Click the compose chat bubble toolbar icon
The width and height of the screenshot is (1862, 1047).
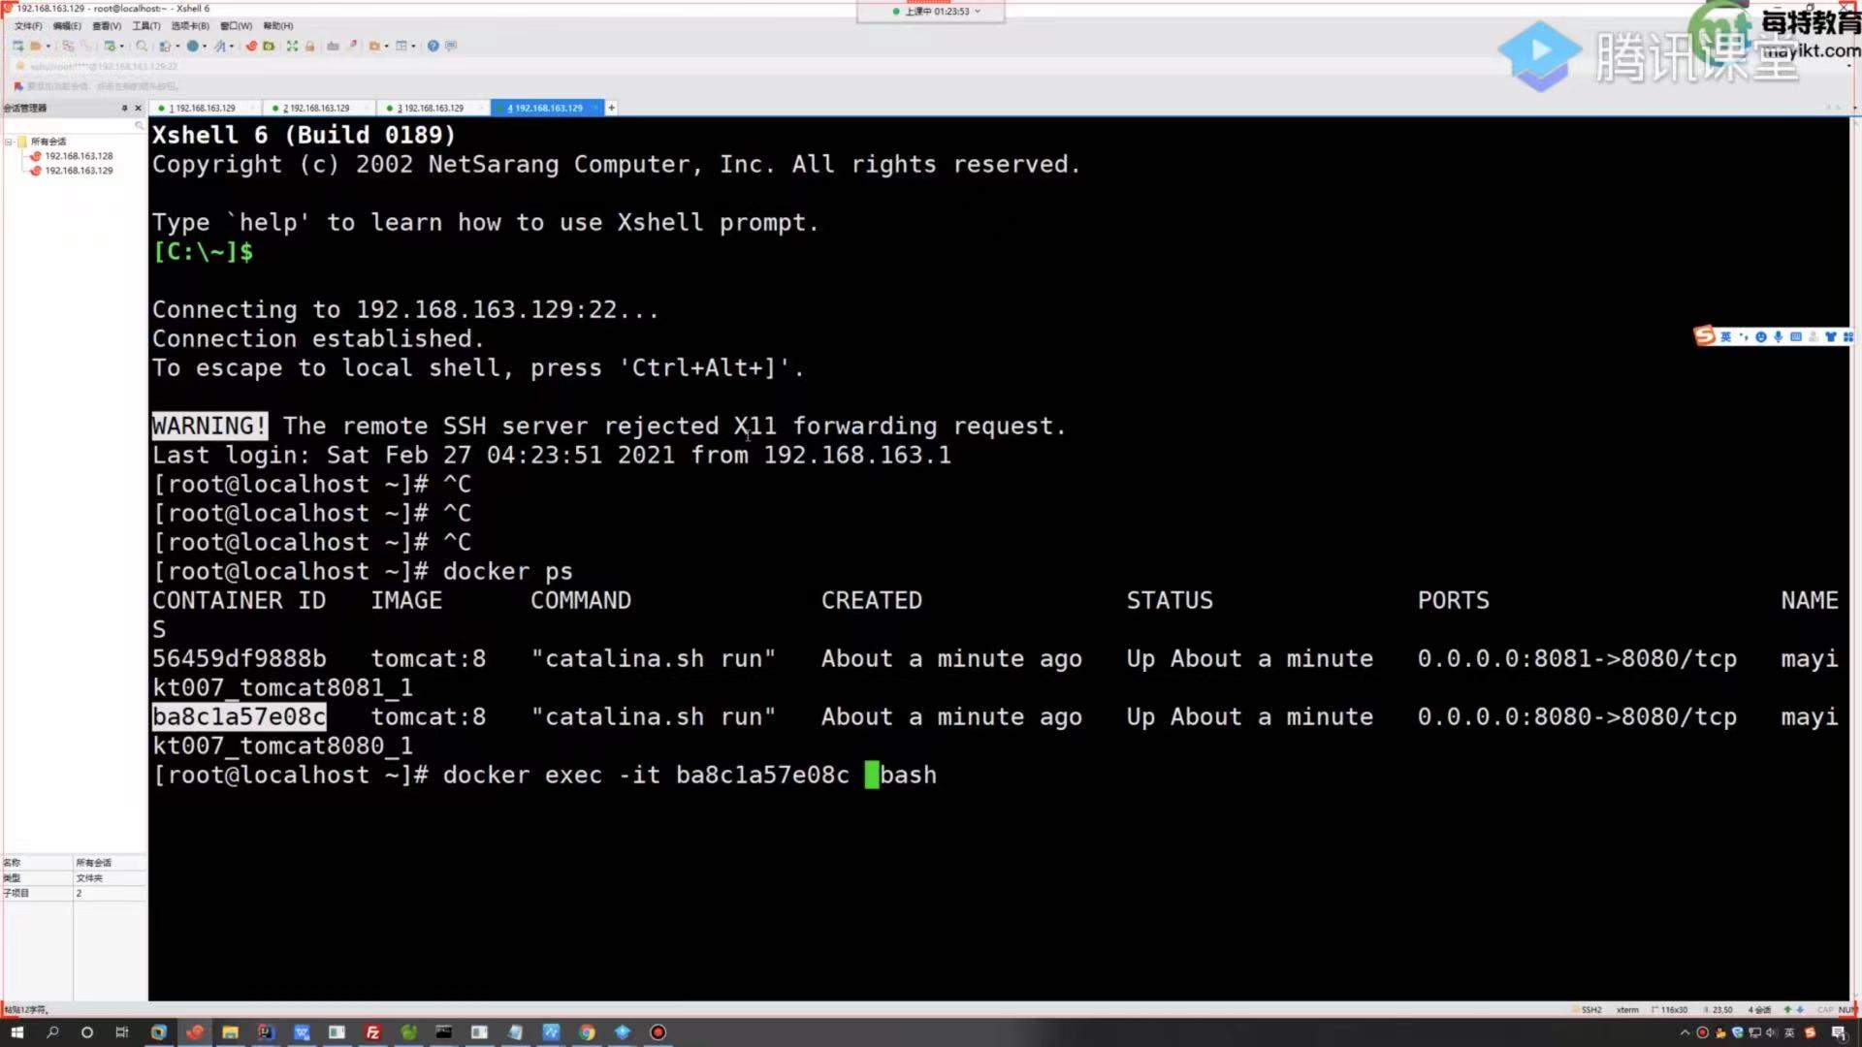click(451, 46)
